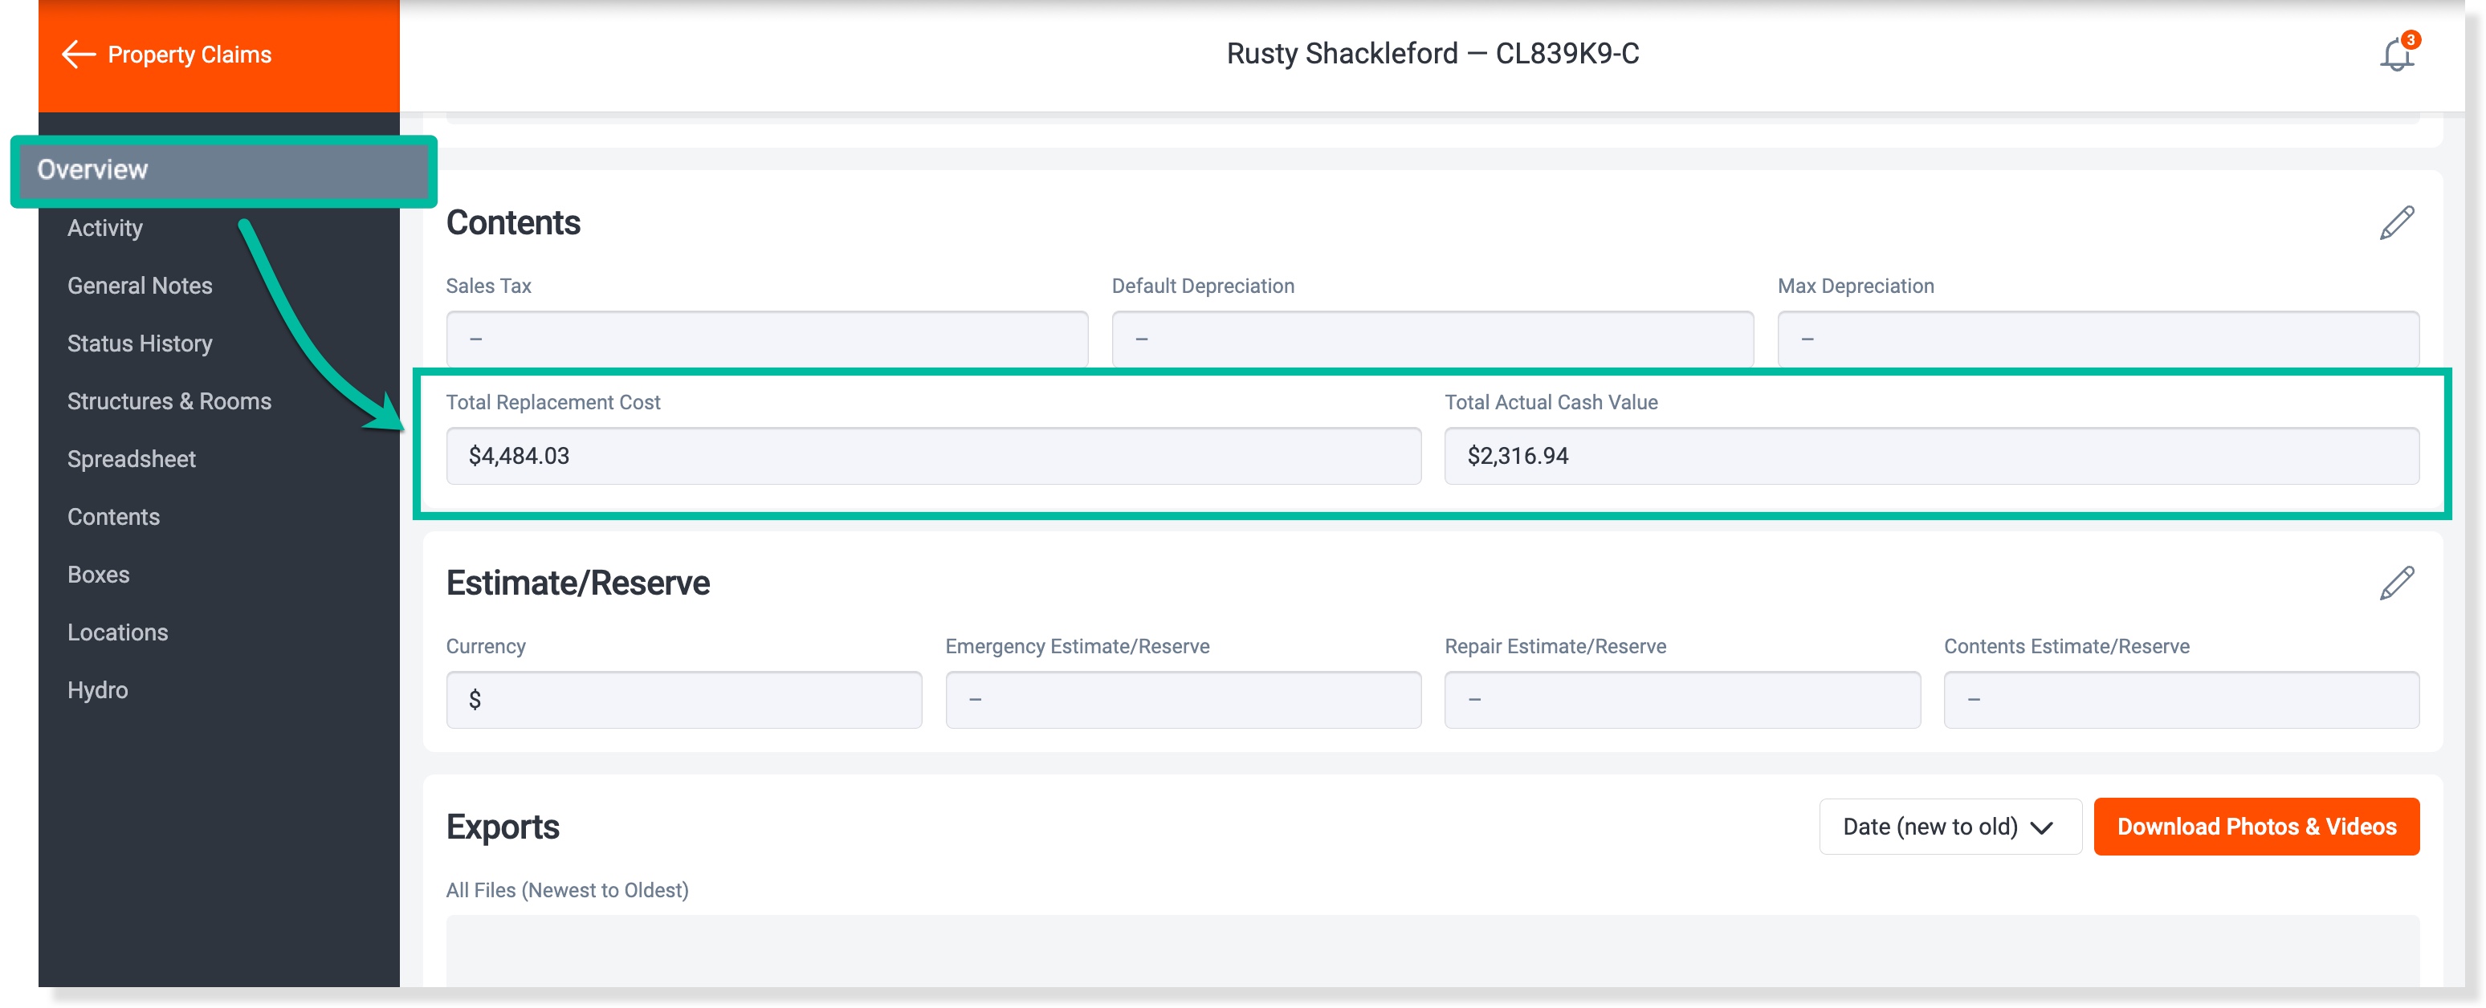Screen dimensions: 2486x1008
Task: Select Contents in the sidebar menu
Action: coord(114,517)
